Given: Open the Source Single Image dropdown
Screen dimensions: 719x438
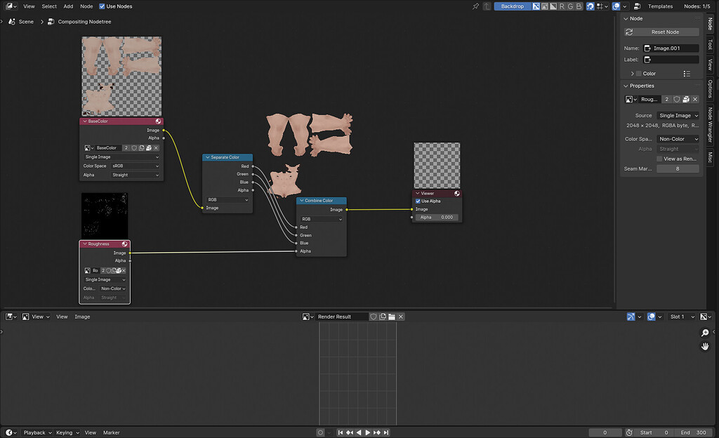Looking at the screenshot, I should click(x=679, y=115).
